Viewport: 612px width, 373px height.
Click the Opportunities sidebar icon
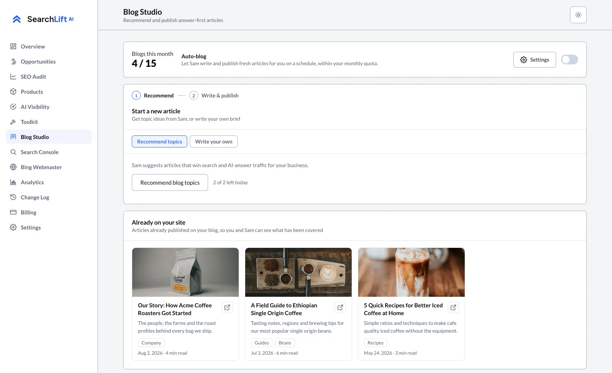coord(13,62)
